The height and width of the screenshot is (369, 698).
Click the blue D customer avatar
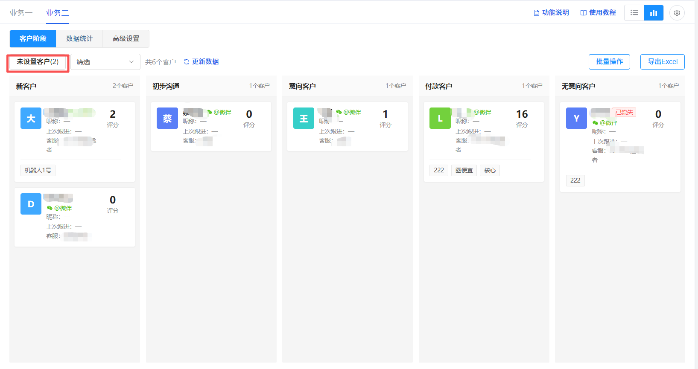31,204
